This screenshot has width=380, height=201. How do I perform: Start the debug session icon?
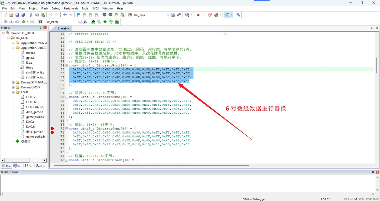[187, 15]
